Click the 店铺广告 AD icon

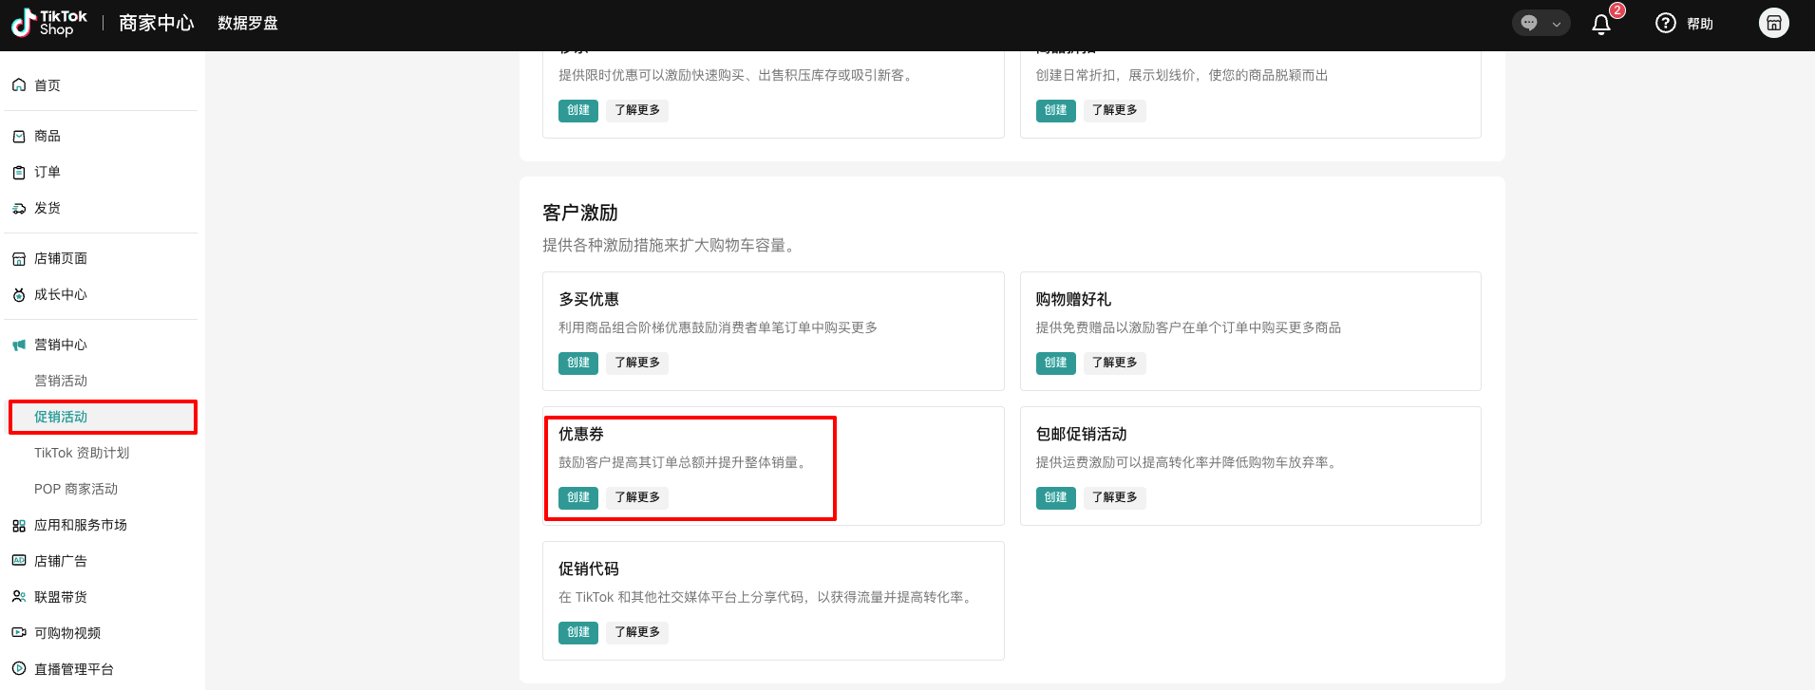tap(19, 561)
